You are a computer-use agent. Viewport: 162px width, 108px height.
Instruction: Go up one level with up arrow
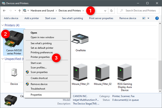[20, 11]
